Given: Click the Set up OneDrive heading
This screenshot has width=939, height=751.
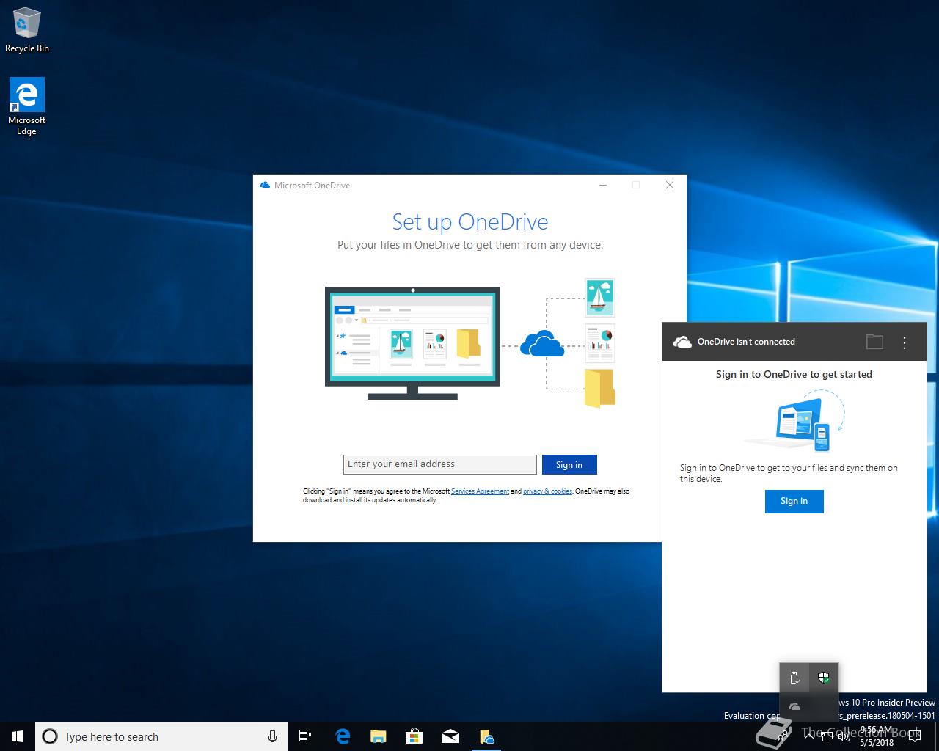Looking at the screenshot, I should [470, 221].
